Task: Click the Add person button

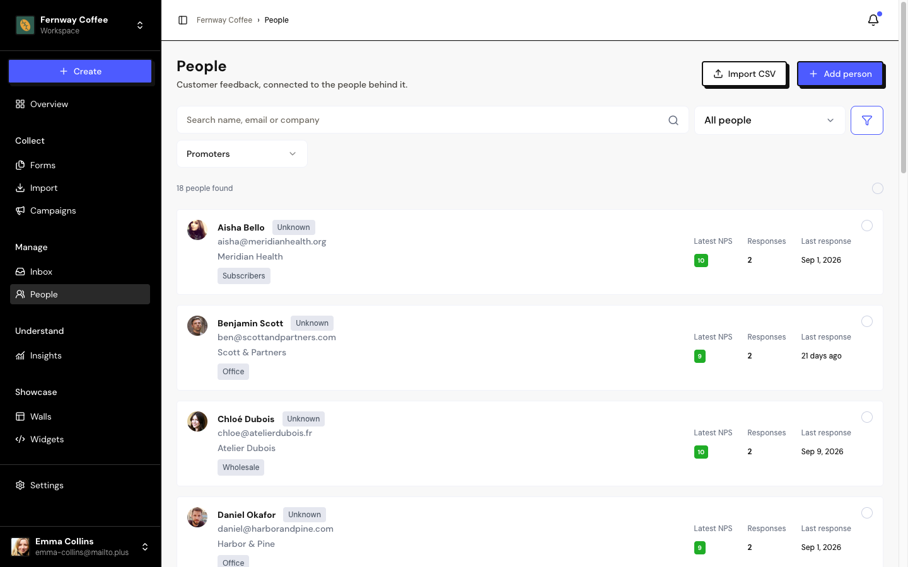Action: click(840, 74)
